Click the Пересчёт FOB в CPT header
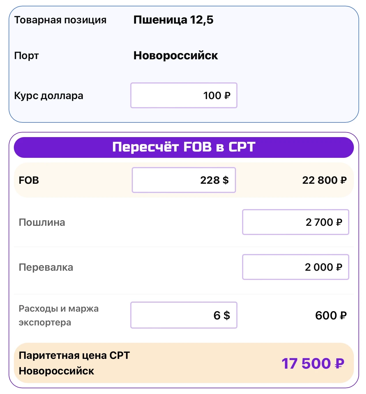 184,147
